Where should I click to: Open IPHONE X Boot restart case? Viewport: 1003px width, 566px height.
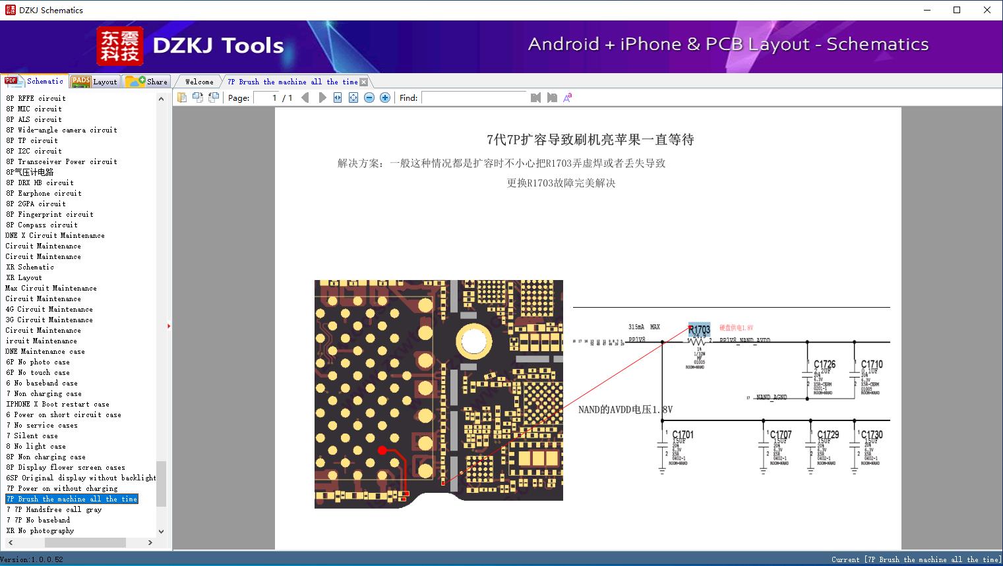tap(57, 404)
